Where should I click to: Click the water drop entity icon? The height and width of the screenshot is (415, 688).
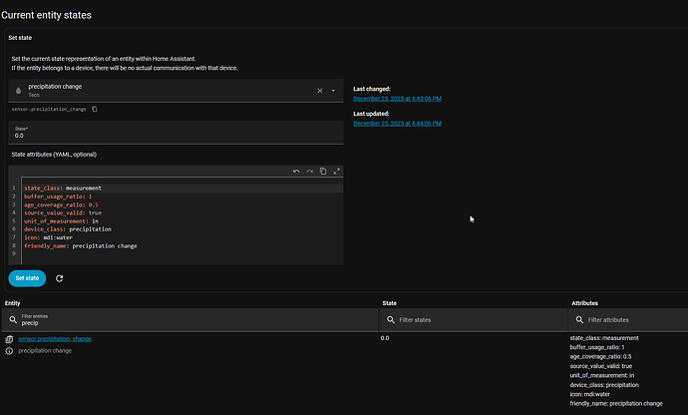18,91
